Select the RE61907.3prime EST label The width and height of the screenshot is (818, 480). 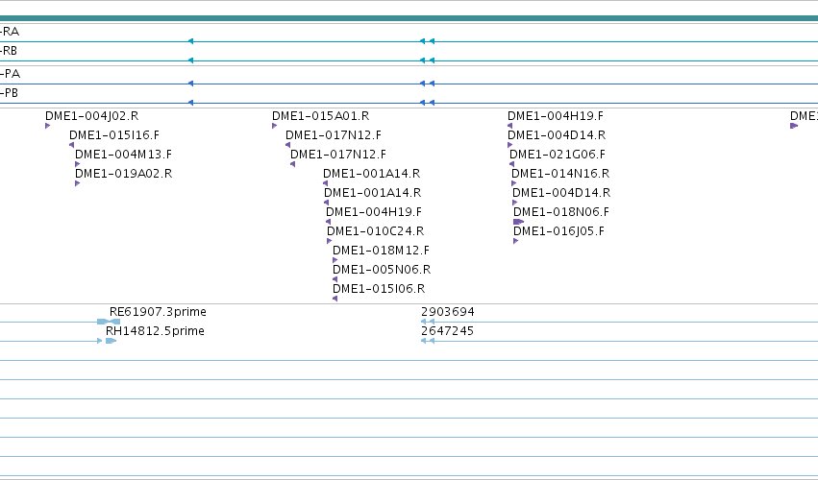point(158,312)
